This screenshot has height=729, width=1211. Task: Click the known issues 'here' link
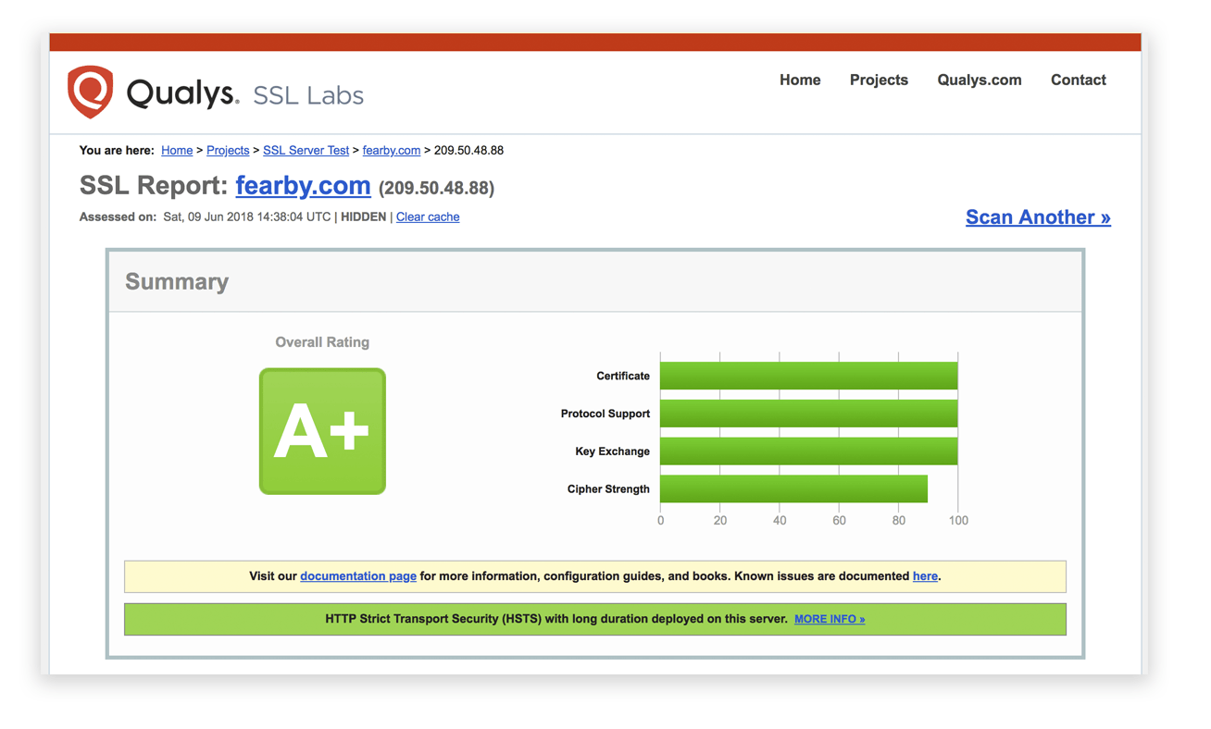(925, 576)
